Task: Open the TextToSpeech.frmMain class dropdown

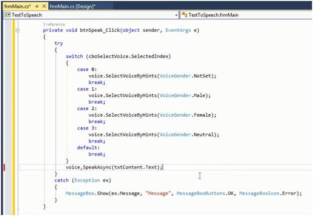Action: click(x=246, y=15)
